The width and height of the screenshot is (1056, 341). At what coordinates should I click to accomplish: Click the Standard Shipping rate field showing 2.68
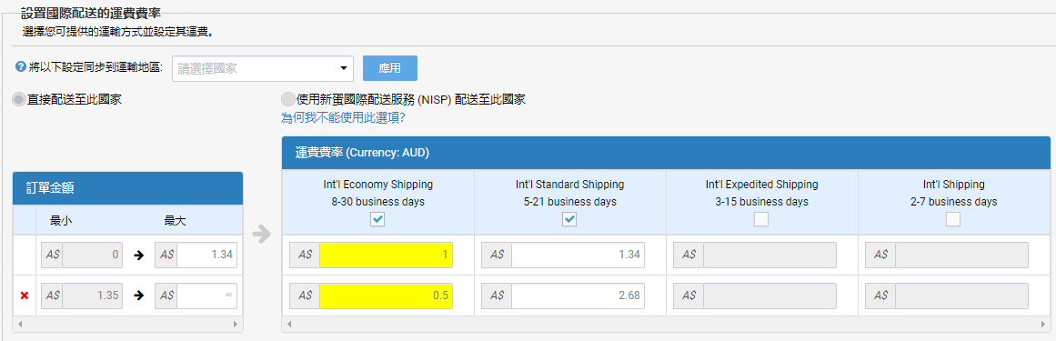coord(578,296)
